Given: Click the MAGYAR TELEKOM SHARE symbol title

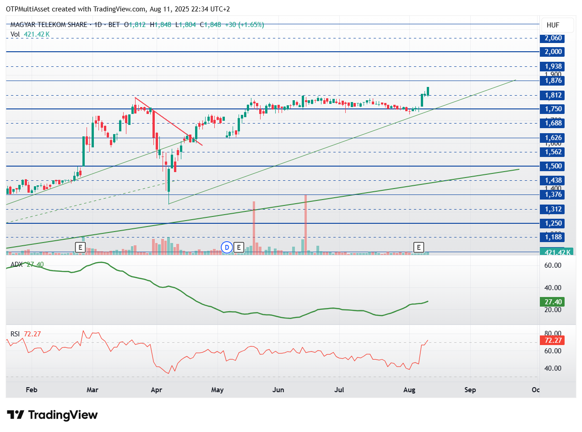Looking at the screenshot, I should (48, 25).
